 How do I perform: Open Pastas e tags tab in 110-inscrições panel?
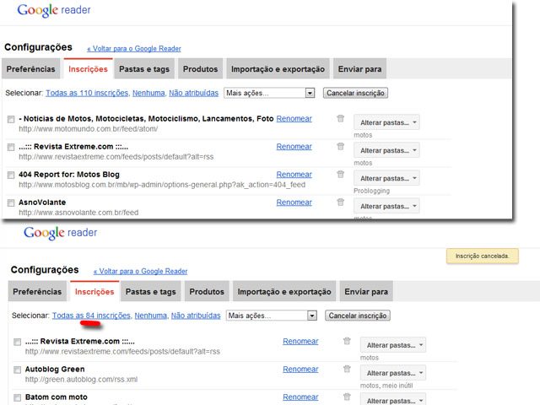pos(144,69)
